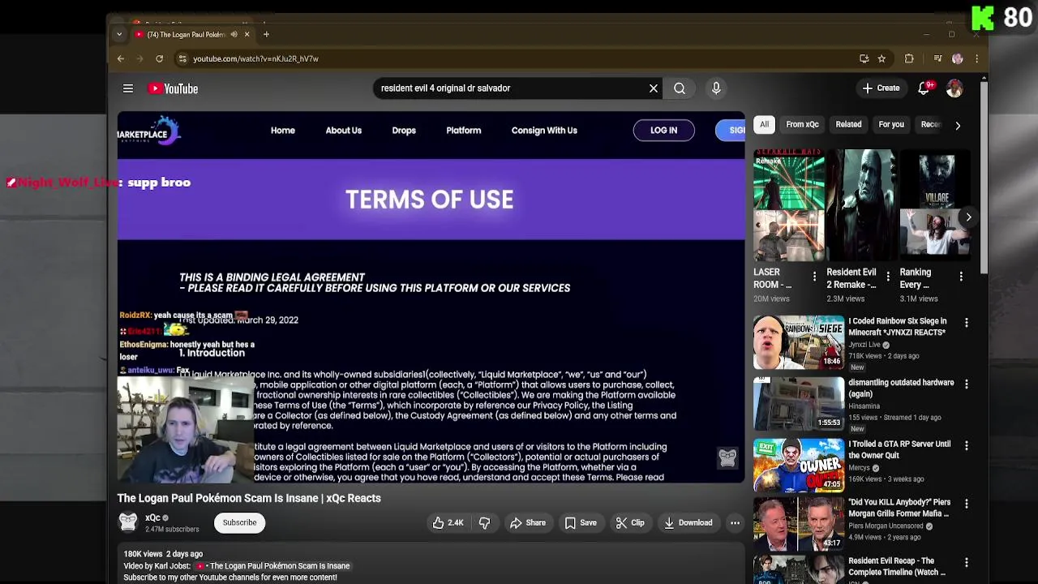Start voice search with the microphone

click(x=716, y=88)
